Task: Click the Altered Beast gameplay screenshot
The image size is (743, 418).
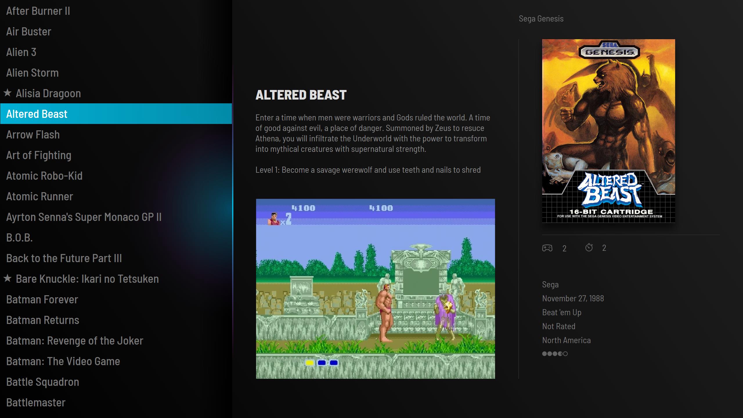Action: (375, 289)
